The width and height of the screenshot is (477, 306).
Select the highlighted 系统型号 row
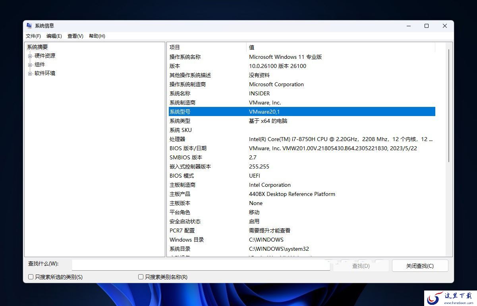pyautogui.click(x=302, y=112)
